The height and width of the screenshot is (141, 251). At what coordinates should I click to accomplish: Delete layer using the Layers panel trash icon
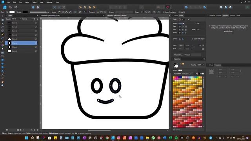38,130
